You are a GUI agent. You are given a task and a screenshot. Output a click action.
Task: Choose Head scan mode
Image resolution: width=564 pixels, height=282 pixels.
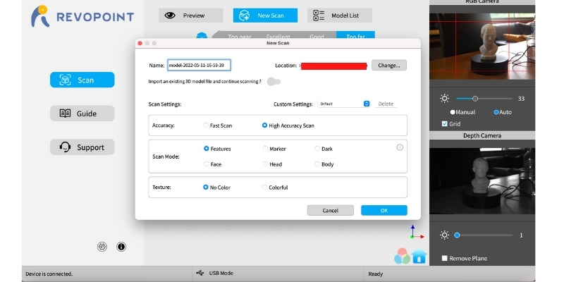pos(272,164)
